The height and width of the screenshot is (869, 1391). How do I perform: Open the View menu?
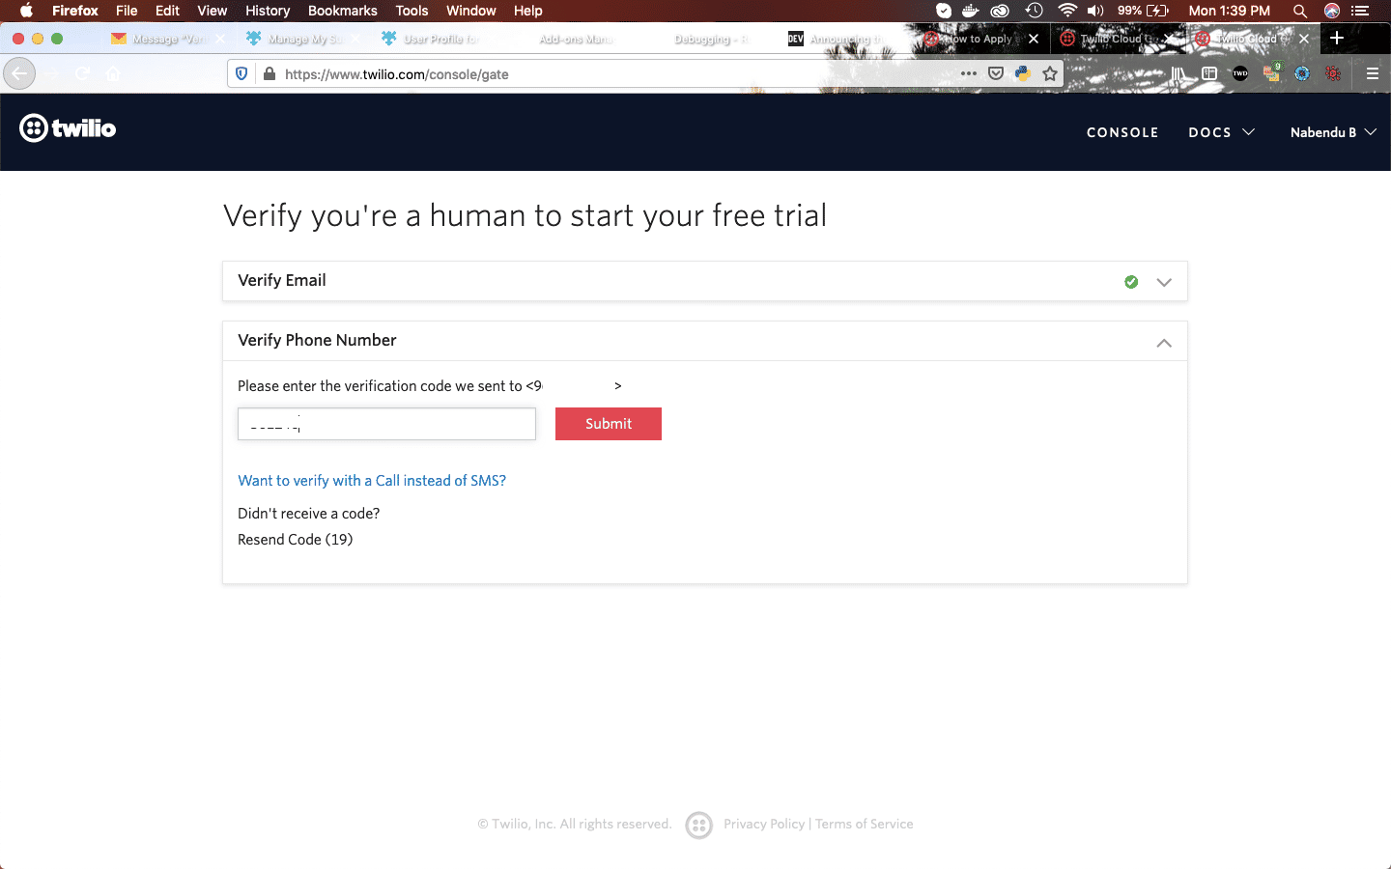click(212, 11)
